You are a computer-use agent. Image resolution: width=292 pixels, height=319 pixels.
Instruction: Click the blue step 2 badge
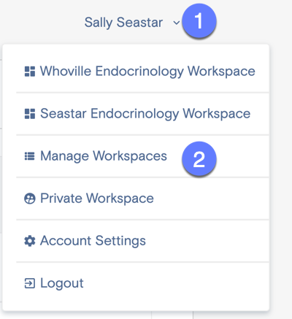199,159
